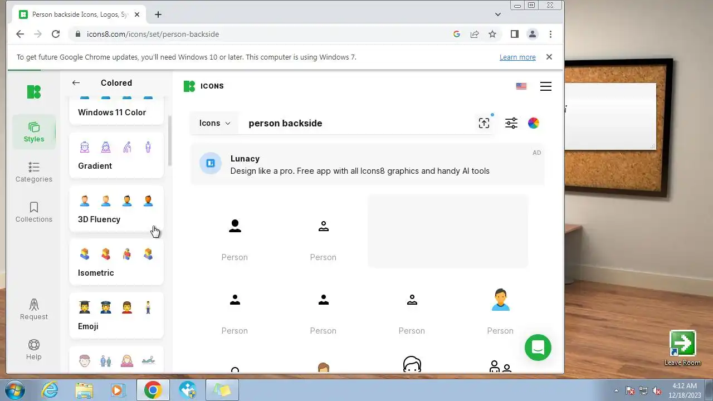Image resolution: width=713 pixels, height=401 pixels.
Task: Select the Gradient style card
Action: (116, 155)
